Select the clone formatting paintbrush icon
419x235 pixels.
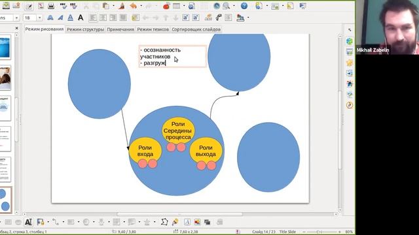[122, 6]
